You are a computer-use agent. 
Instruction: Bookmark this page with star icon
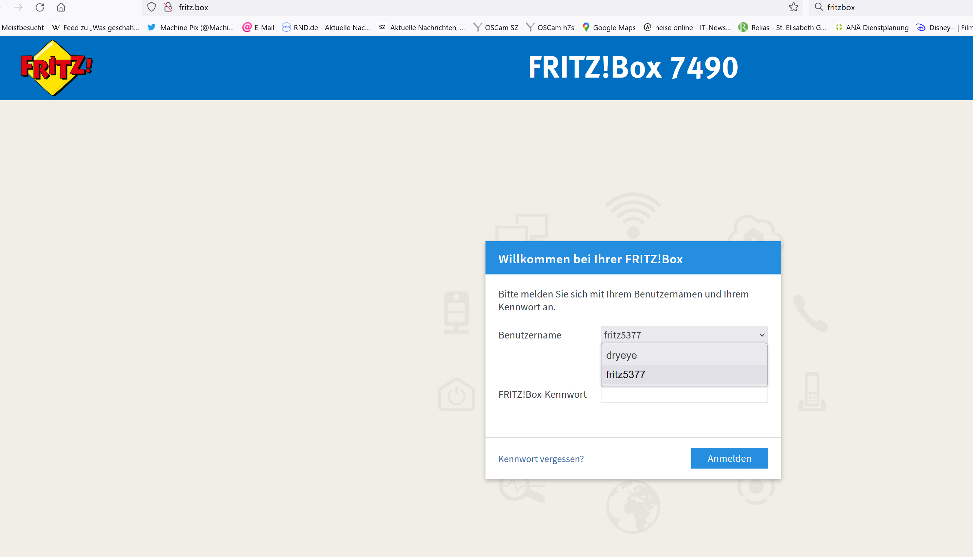[793, 7]
